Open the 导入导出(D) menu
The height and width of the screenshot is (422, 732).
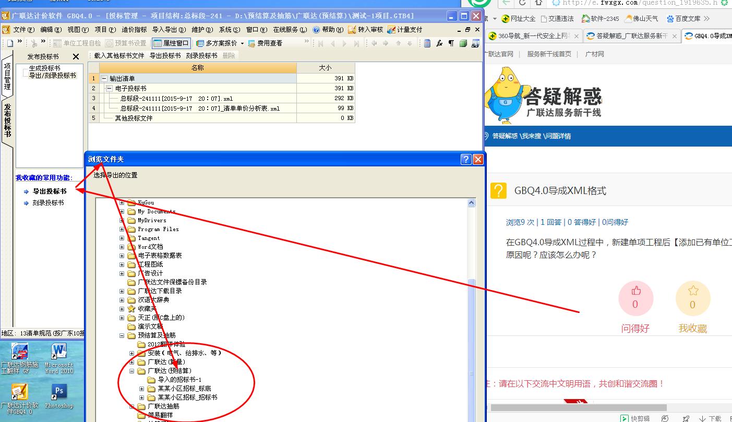tap(168, 30)
